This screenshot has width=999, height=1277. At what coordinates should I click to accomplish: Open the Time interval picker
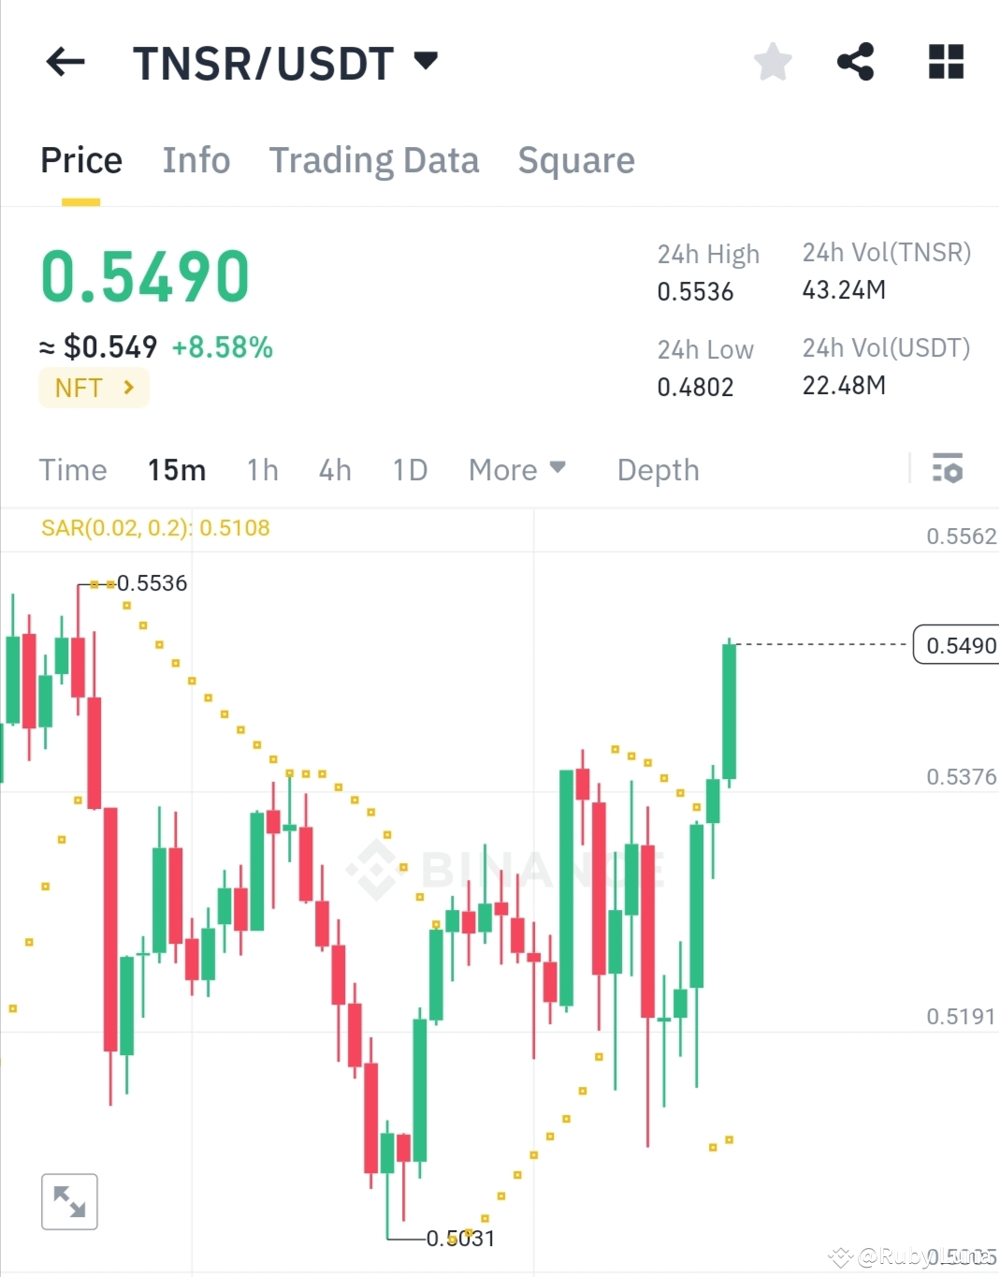73,469
